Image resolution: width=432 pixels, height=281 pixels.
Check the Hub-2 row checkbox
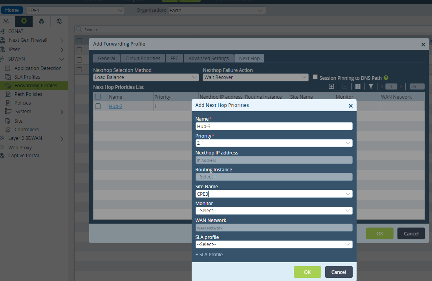coord(98,106)
